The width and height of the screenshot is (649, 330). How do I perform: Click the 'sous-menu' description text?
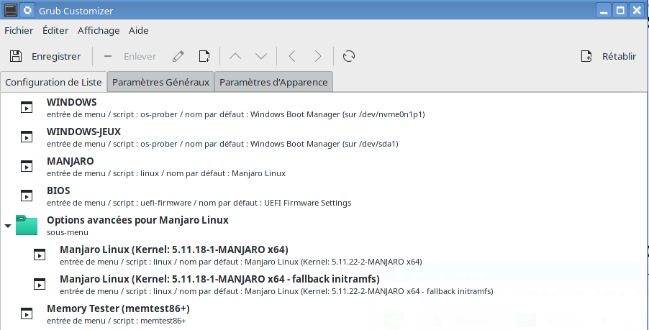pyautogui.click(x=68, y=232)
